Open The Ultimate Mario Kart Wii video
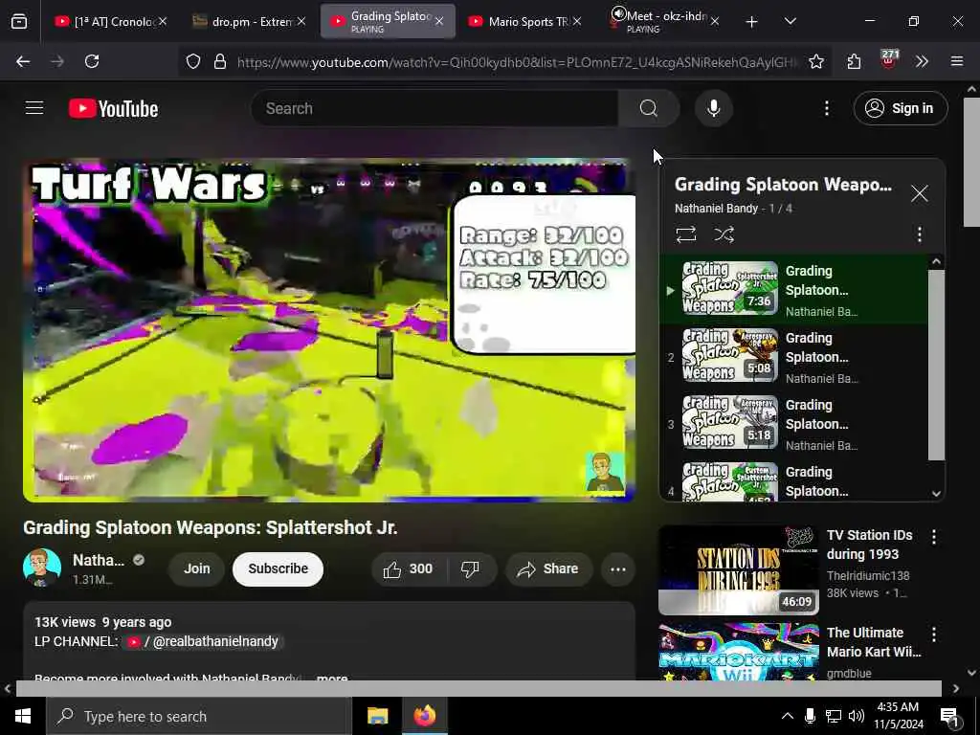The height and width of the screenshot is (735, 980). coord(738,651)
